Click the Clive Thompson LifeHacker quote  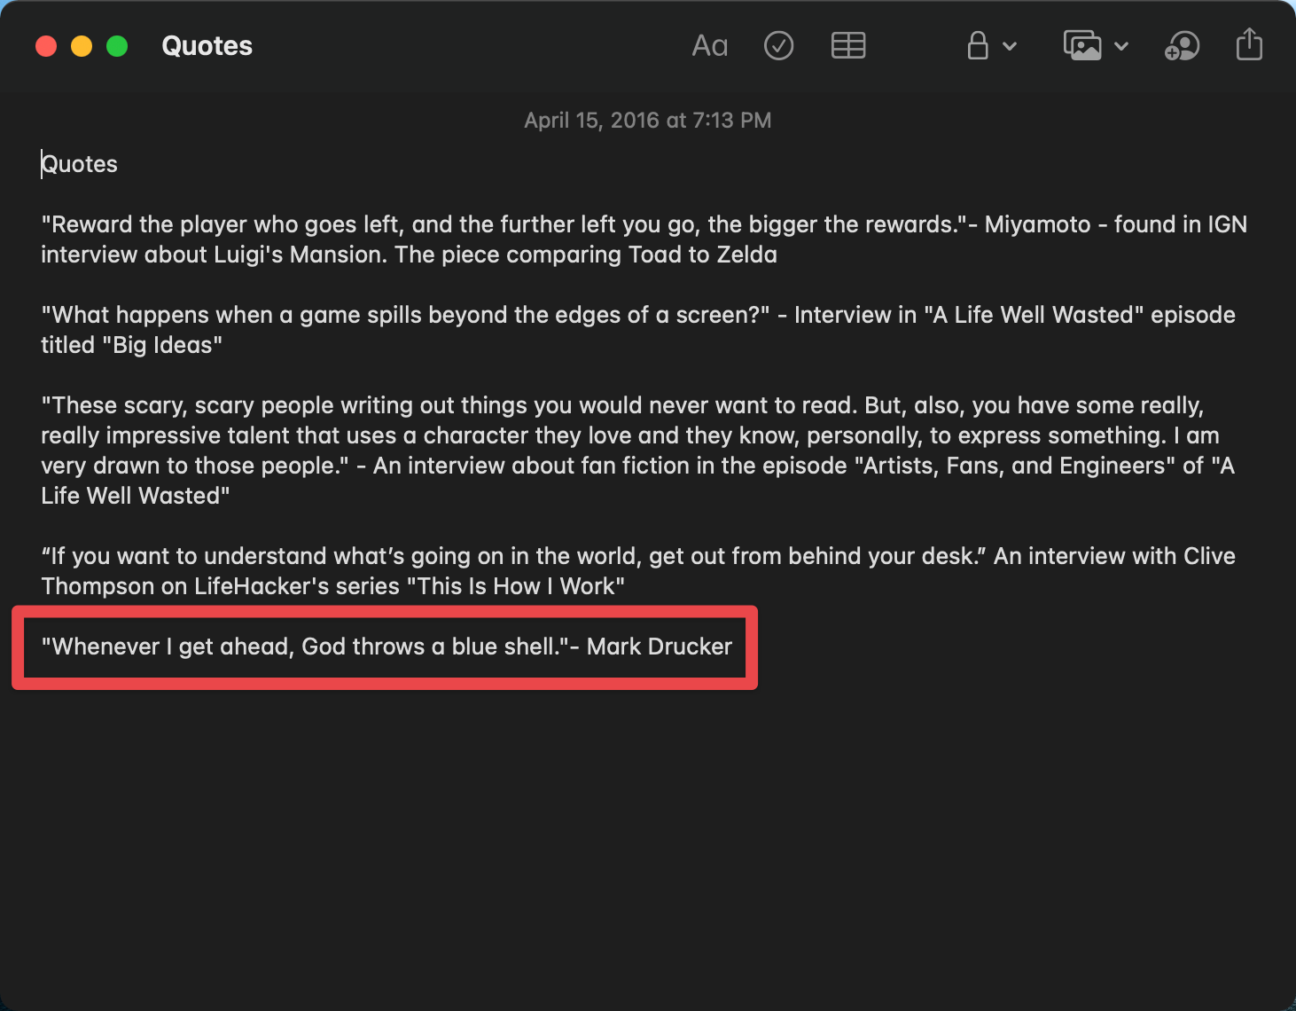pos(532,571)
